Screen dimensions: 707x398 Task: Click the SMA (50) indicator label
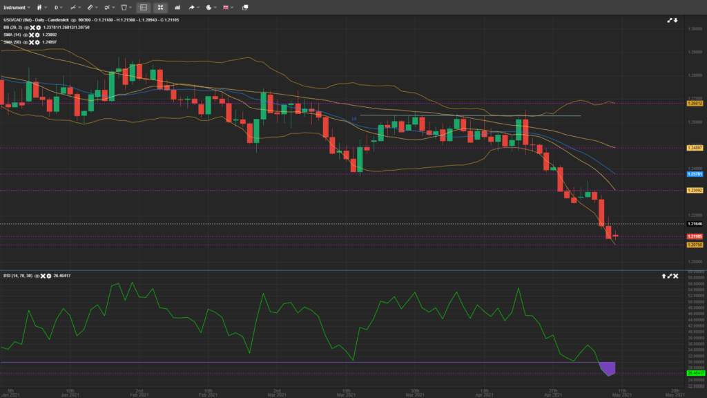[12, 42]
